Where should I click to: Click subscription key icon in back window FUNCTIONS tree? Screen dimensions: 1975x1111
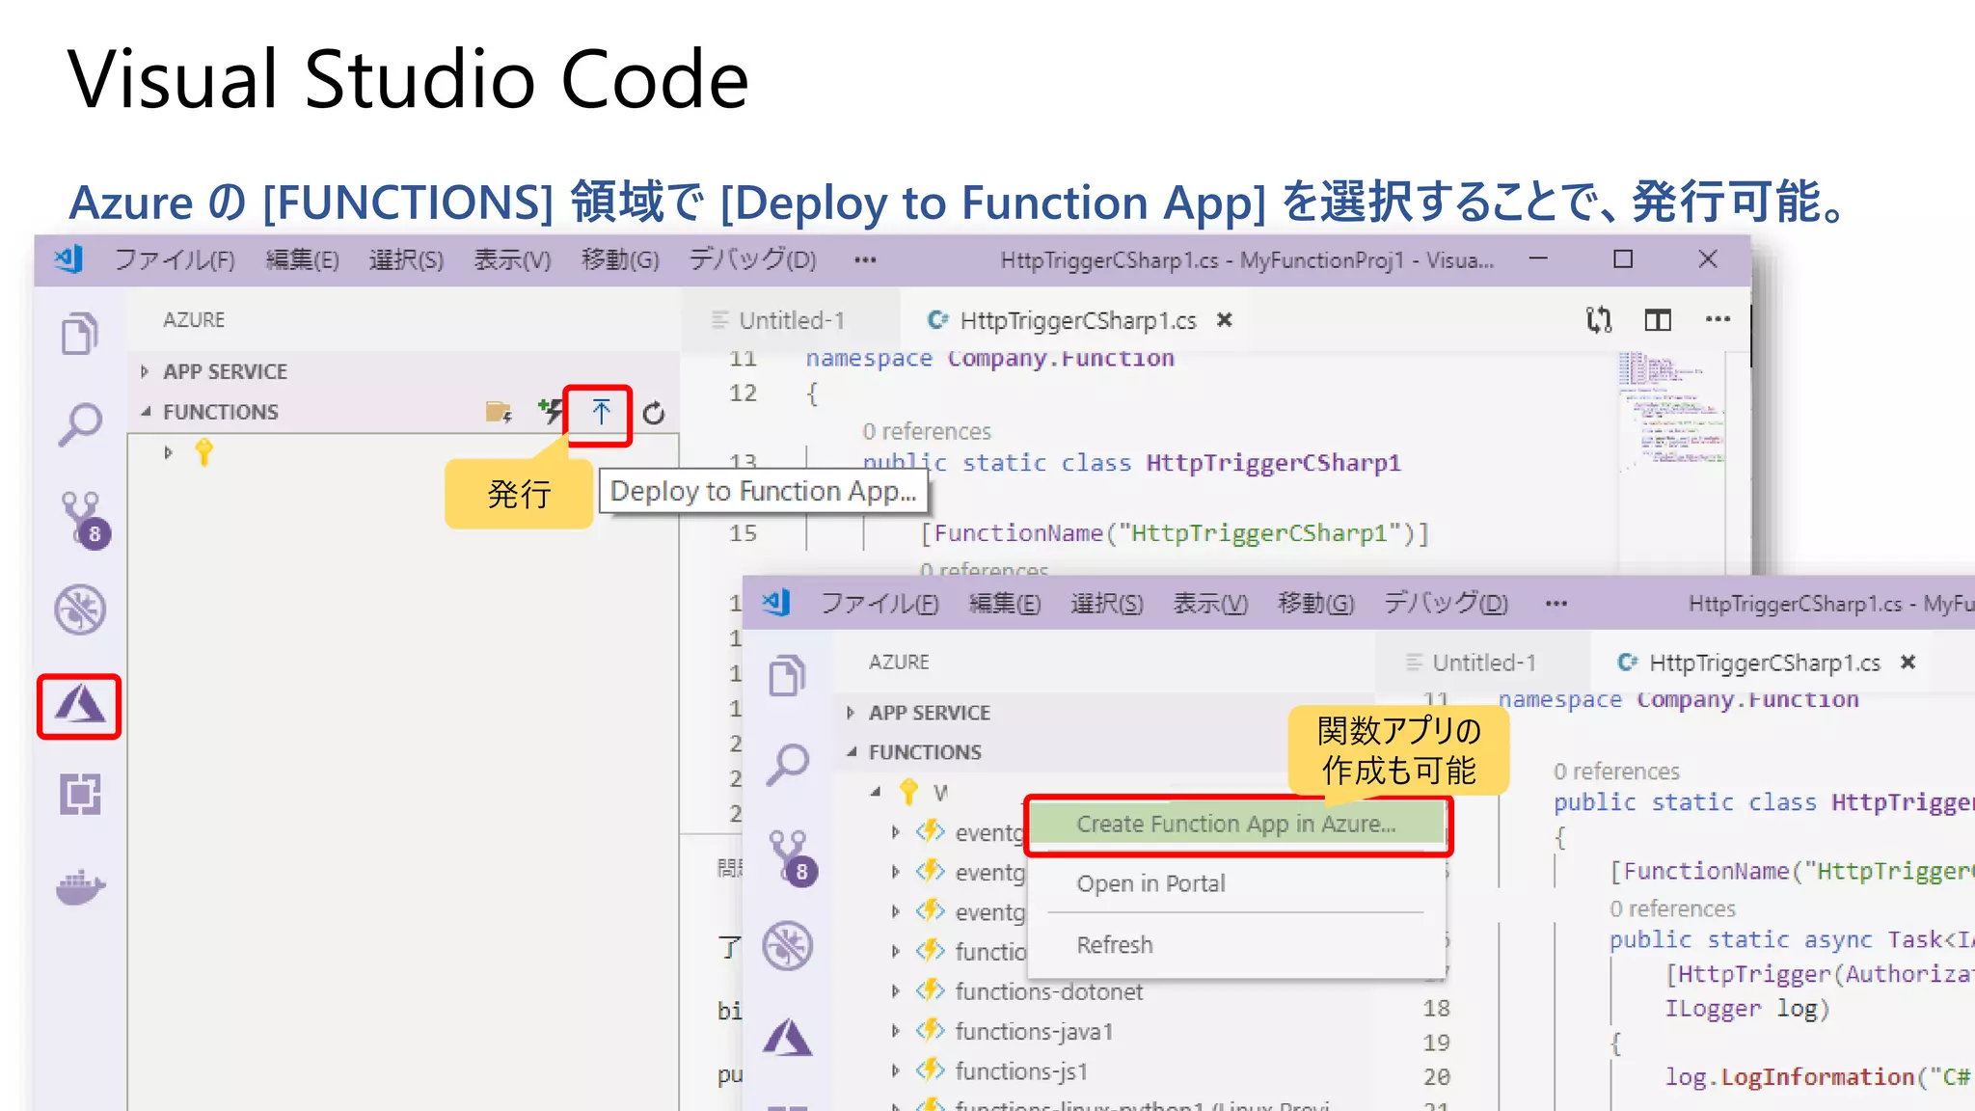coord(203,451)
